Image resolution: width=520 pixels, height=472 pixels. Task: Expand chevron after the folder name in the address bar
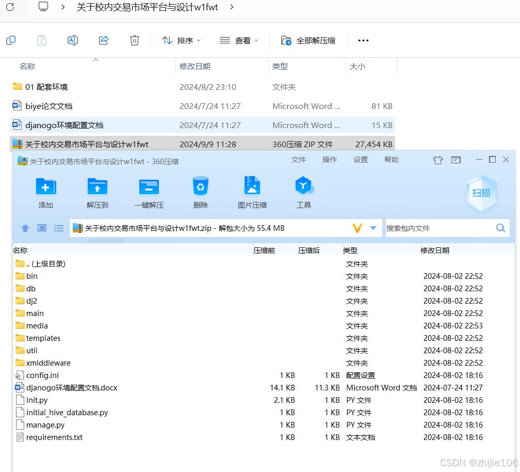(x=232, y=7)
